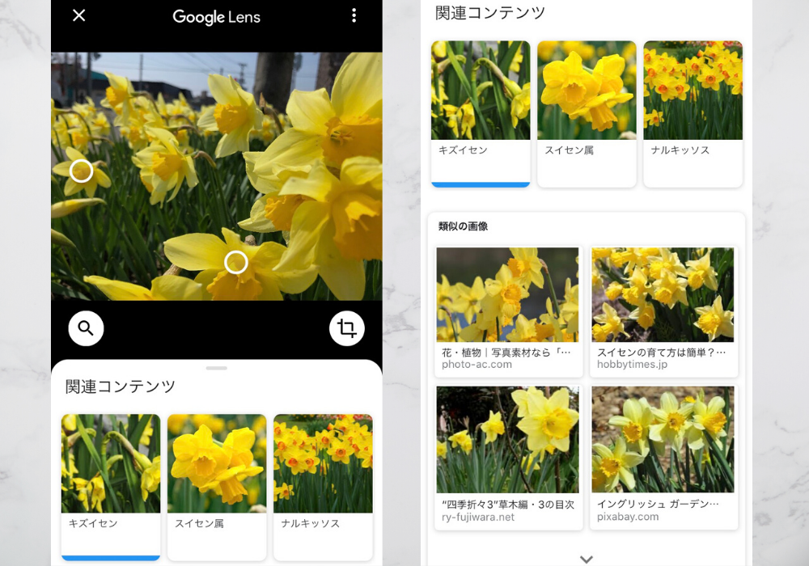Expand more results via bottom chevron arrow
This screenshot has width=809, height=566.
(586, 558)
